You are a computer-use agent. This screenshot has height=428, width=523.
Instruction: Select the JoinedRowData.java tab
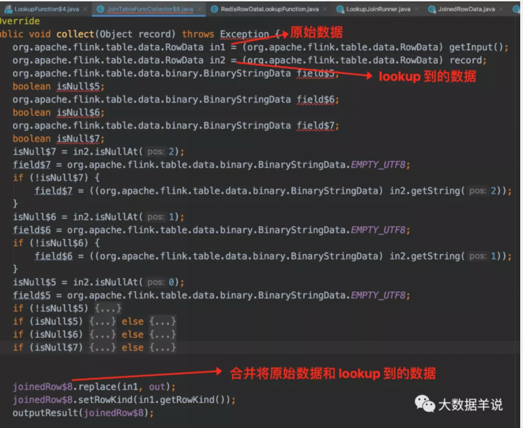(x=466, y=9)
